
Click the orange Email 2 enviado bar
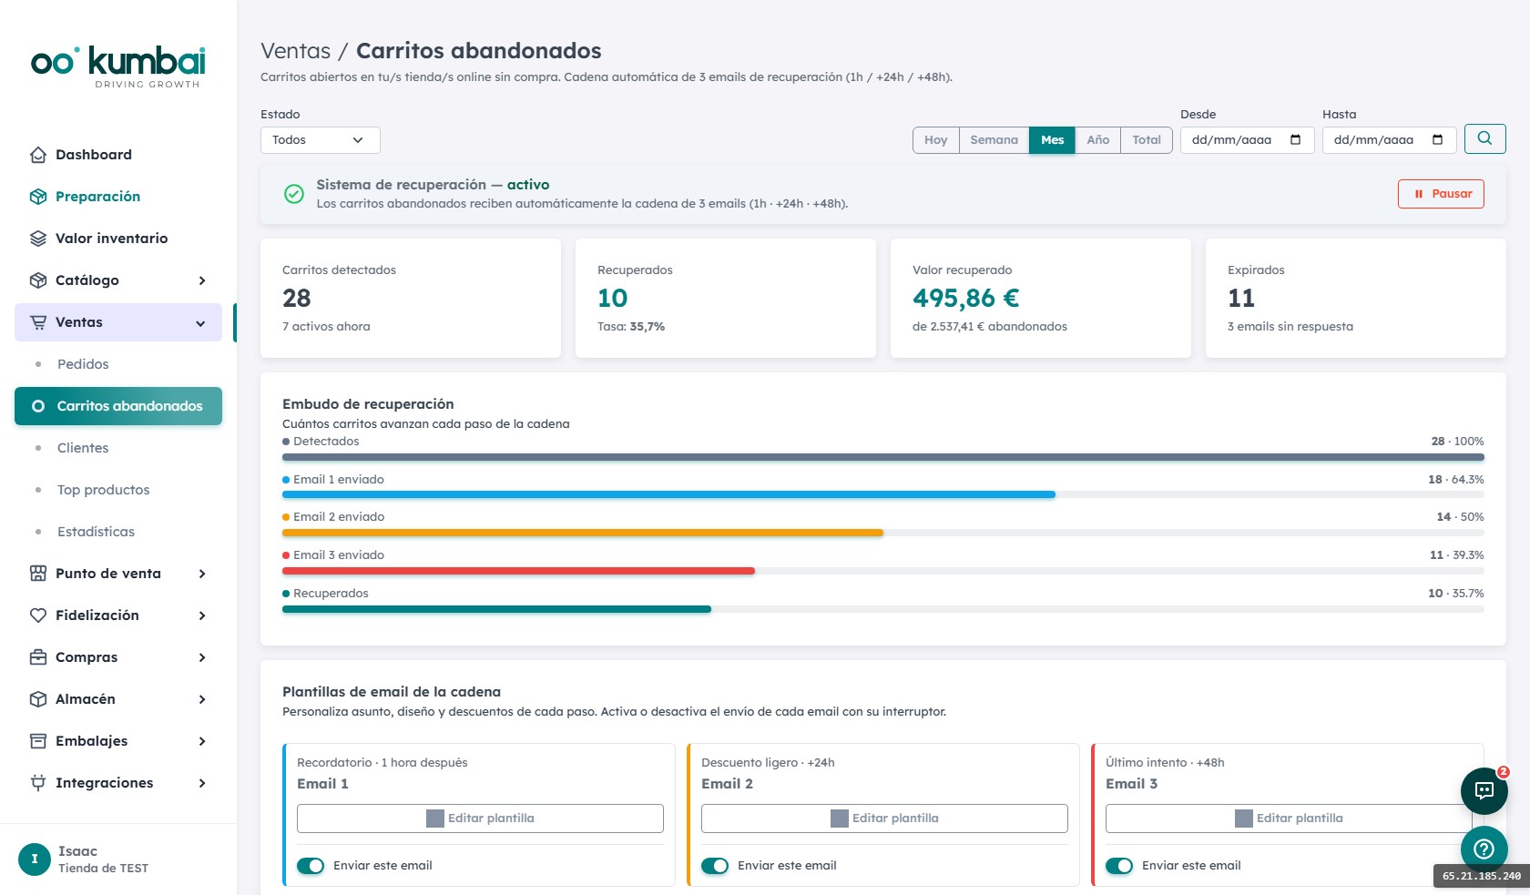tap(583, 533)
